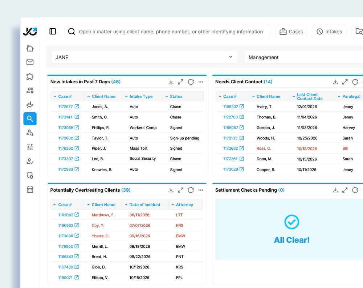Open case 1172682 for Ross, C.
Image resolution: width=363 pixels, height=288 pixels.
[231, 149]
